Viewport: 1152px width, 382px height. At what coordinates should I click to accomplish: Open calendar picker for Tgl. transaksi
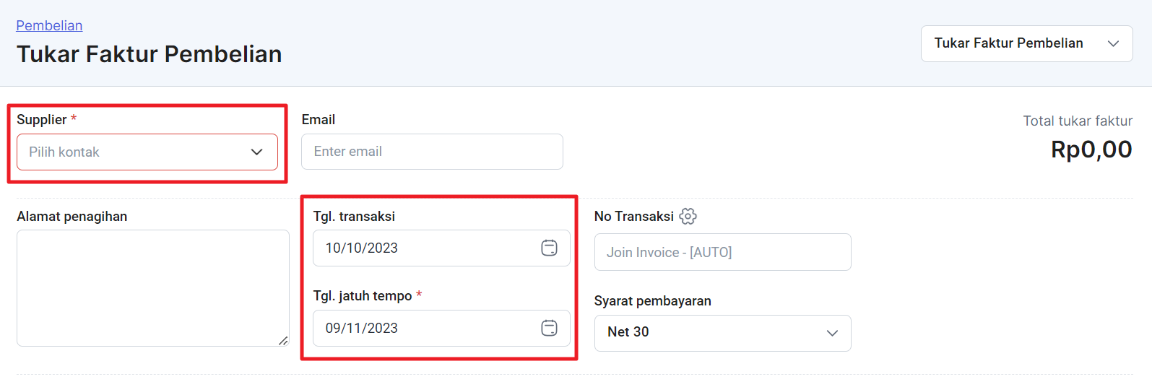click(x=549, y=248)
